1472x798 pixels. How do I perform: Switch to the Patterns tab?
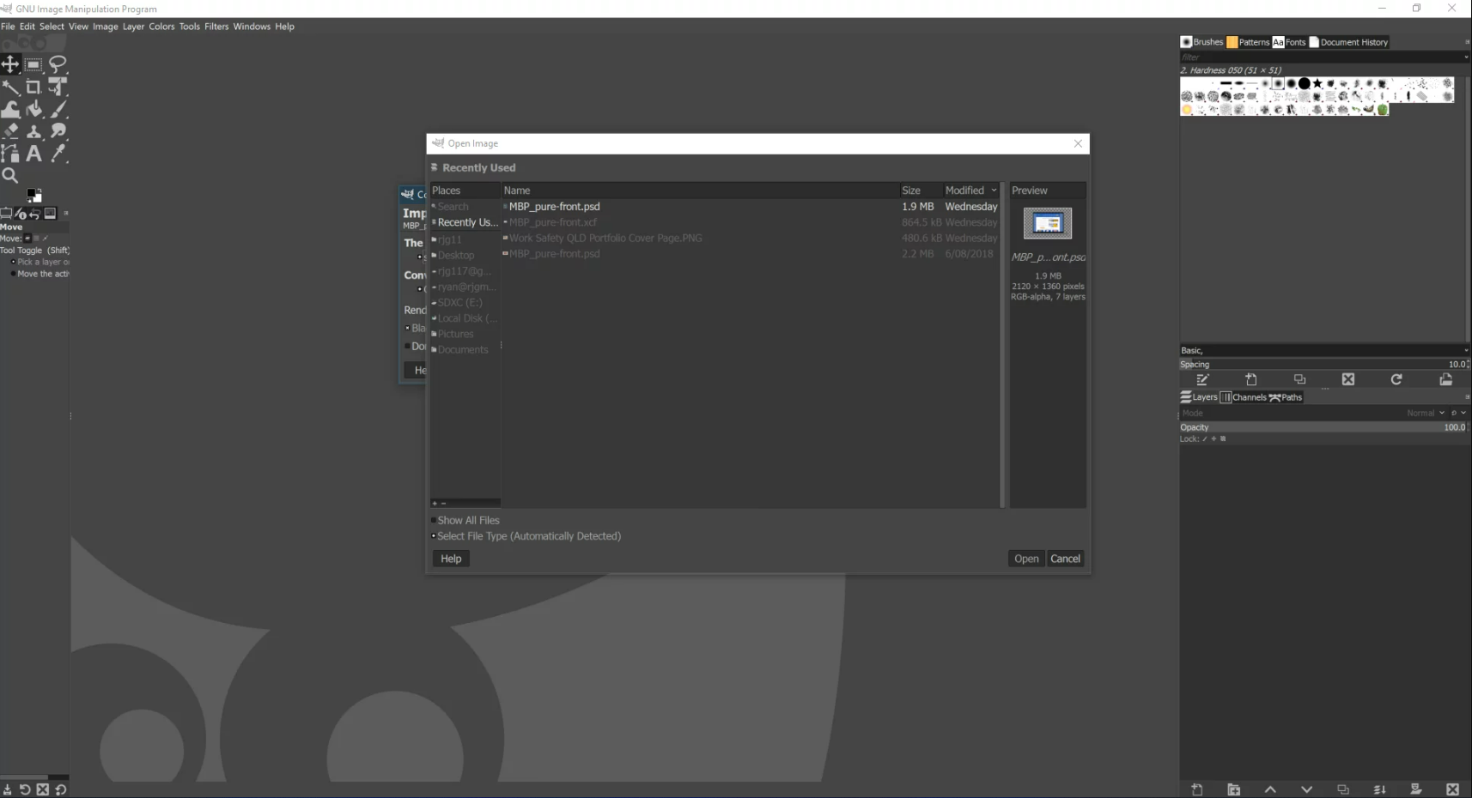1248,42
